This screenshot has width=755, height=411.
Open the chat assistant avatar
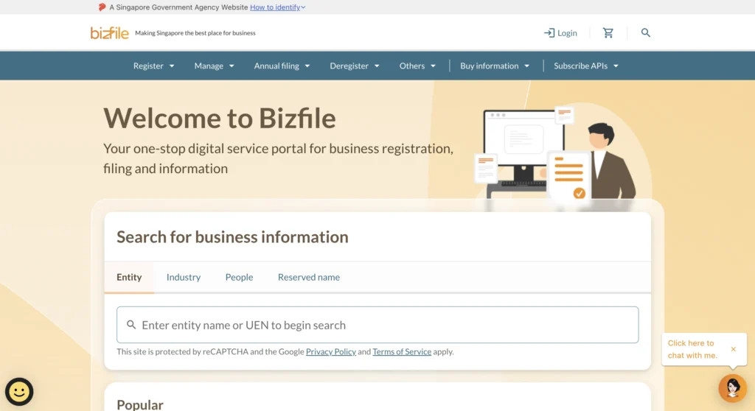click(732, 388)
